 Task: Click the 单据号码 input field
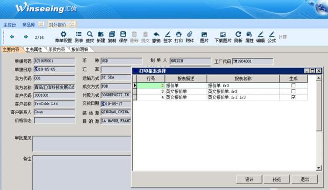[x=54, y=61]
